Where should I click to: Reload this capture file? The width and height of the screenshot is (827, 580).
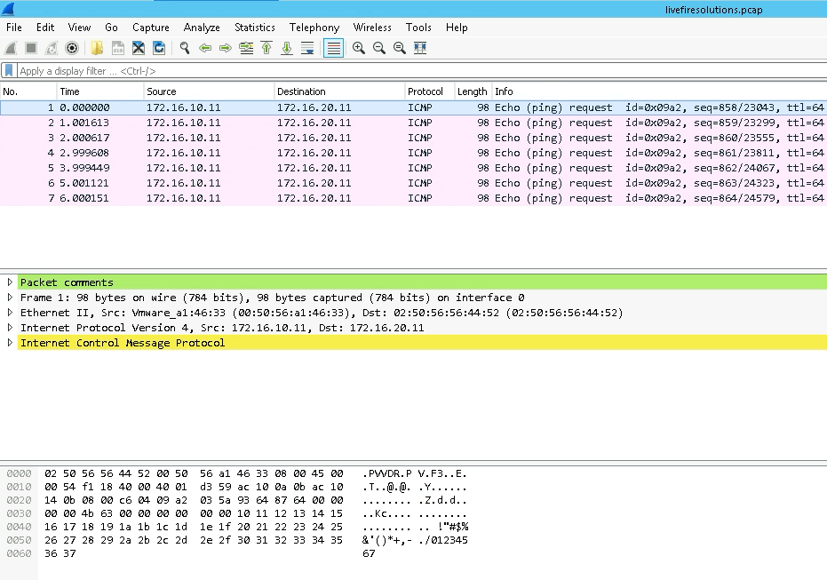pyautogui.click(x=159, y=49)
